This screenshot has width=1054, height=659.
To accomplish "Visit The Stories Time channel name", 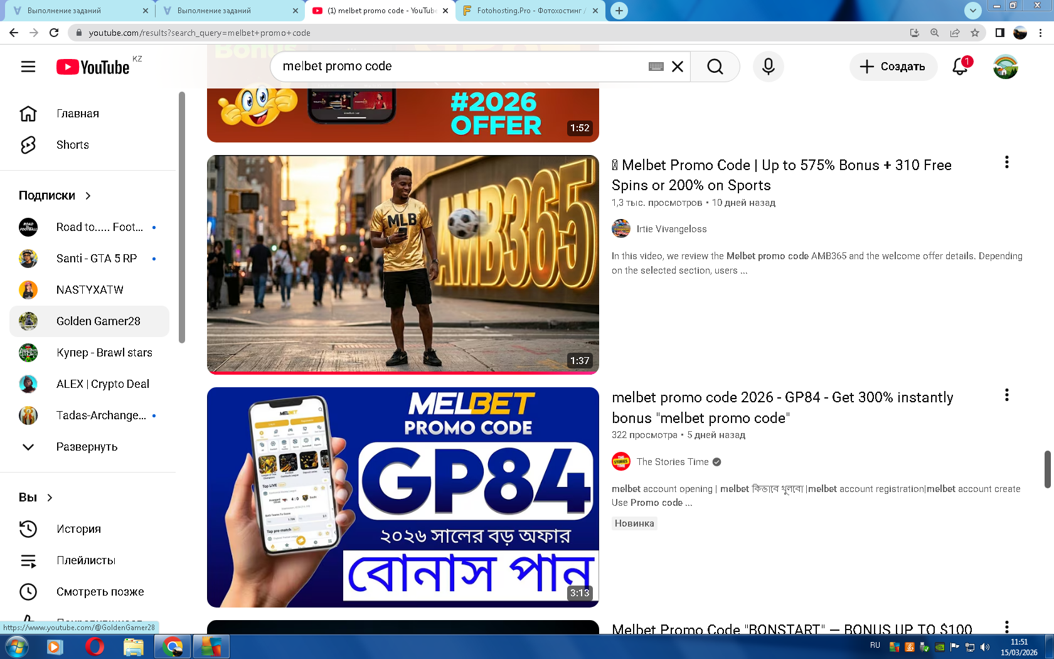I will [x=673, y=462].
